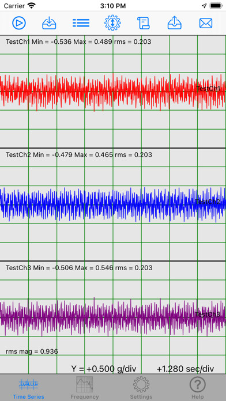Tap the 3:10 PM status bar clock
This screenshot has height=401, width=226.
tap(113, 6)
